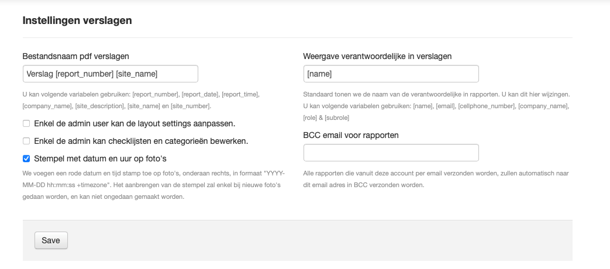The height and width of the screenshot is (269, 610).
Task: Tick the admin-only layout settings checkbox
Action: pos(26,123)
